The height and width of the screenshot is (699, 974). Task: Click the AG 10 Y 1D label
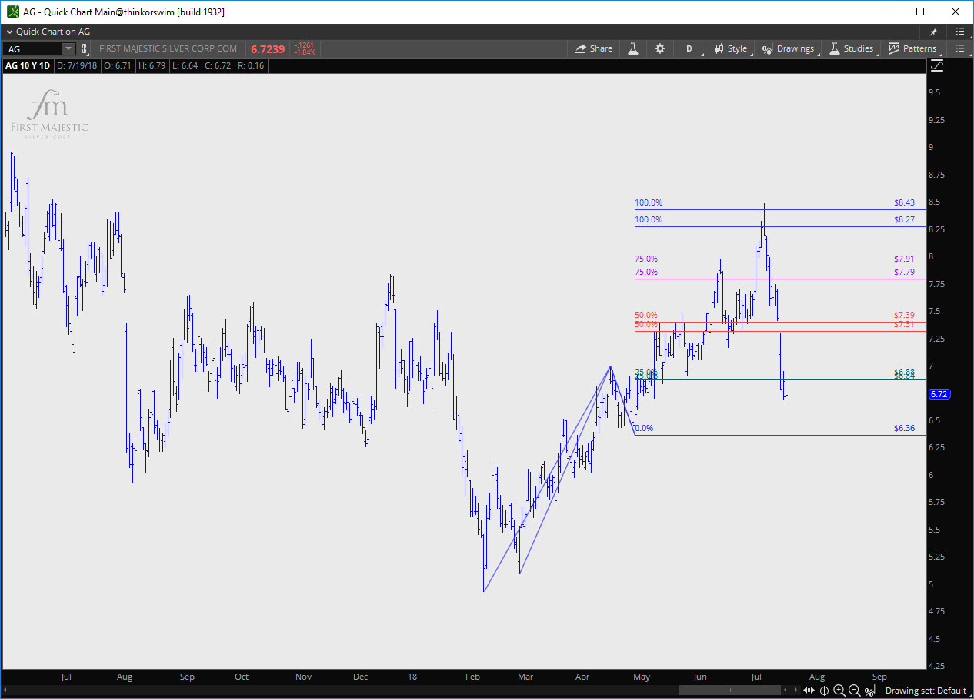tap(28, 65)
